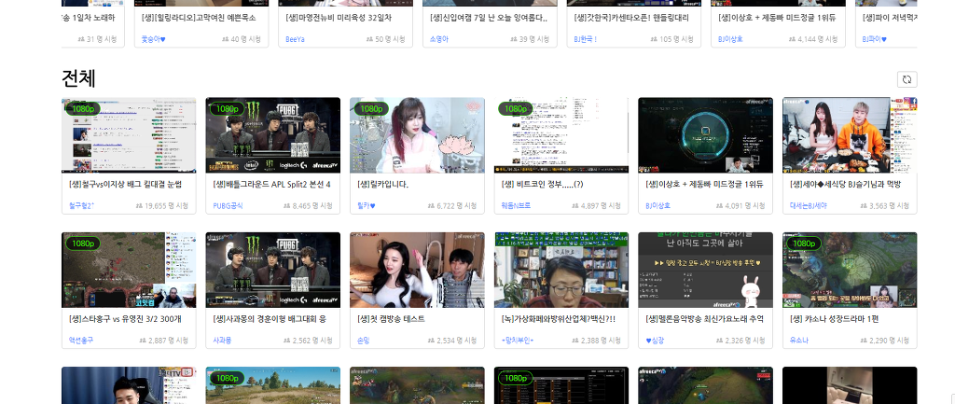
Task: Click title [생]릴카입니다.
Action: tap(383, 184)
